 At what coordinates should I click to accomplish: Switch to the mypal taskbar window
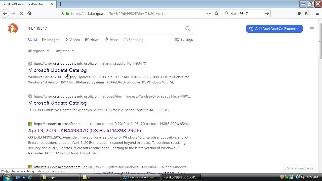tap(60, 177)
